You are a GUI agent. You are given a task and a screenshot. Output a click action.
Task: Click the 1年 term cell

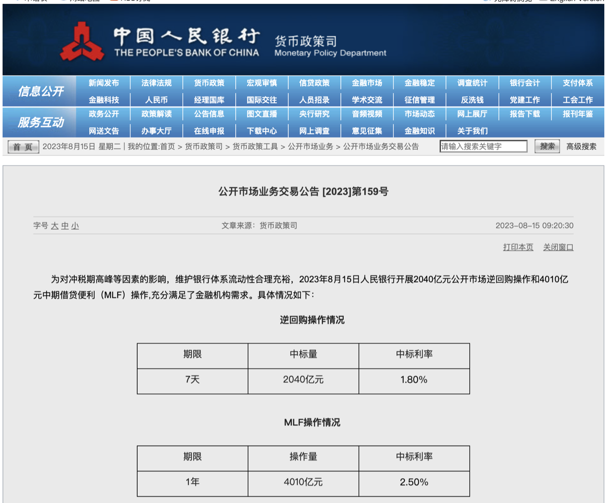coord(192,483)
